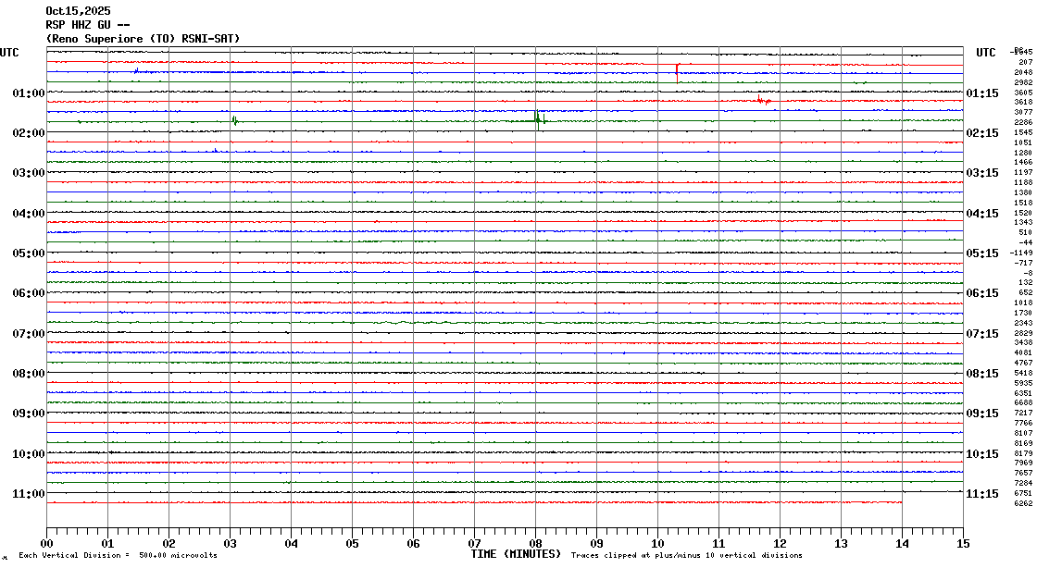
Task: Click the 'Oct15,2025' date header
Action: (77, 11)
